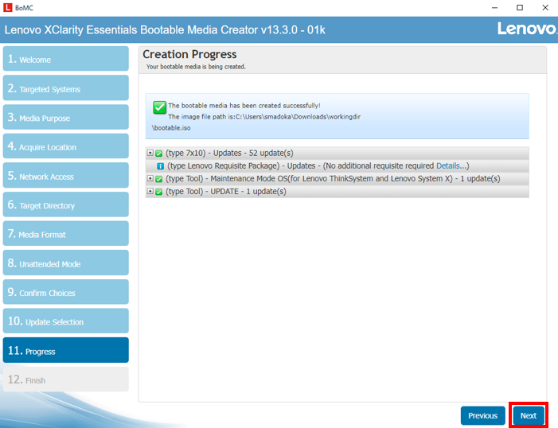This screenshot has height=428, width=558.
Task: Click the Lenovo logo in the header
Action: tap(526, 29)
